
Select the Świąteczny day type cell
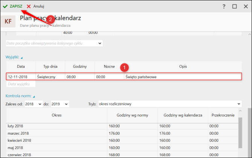(x=50, y=77)
